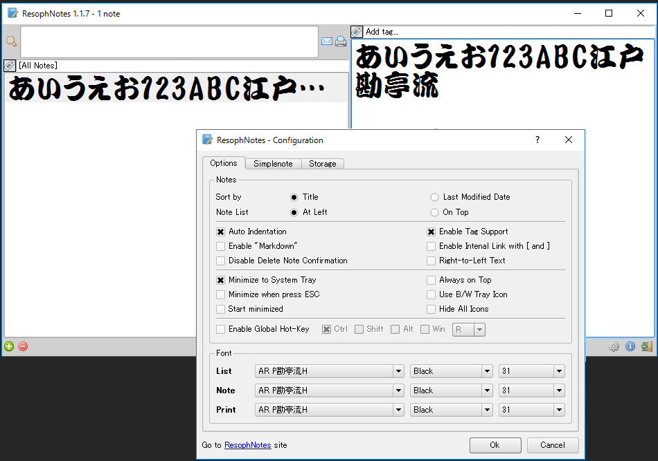658x461 pixels.
Task: Open the Print font name dropdown
Action: click(x=330, y=409)
